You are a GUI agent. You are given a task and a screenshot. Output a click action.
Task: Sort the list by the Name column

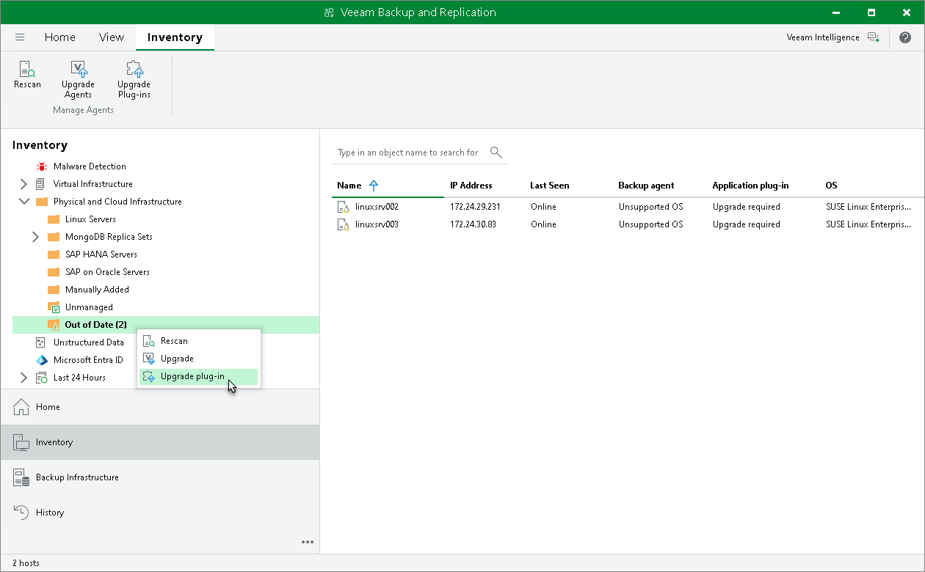(349, 186)
